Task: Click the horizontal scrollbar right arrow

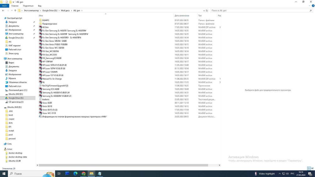Action: pos(219,165)
